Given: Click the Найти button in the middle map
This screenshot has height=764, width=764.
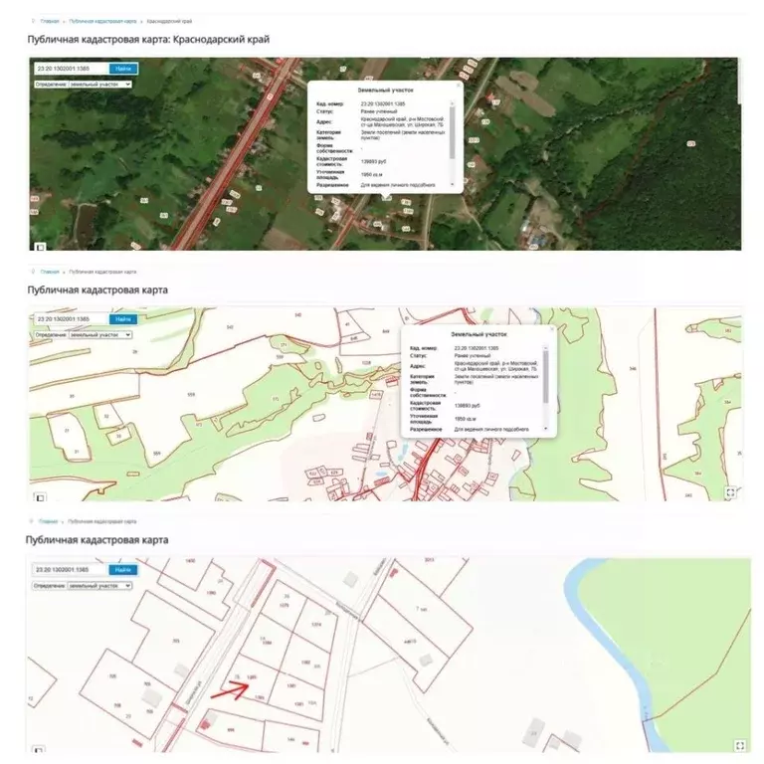Looking at the screenshot, I should pos(123,319).
